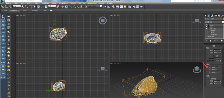Click the teapot Render Production icon
The width and height of the screenshot is (224, 98).
142,6
